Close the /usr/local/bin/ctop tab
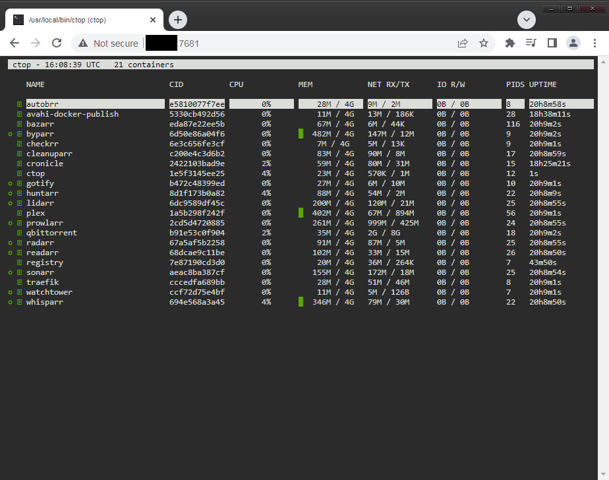 (153, 20)
